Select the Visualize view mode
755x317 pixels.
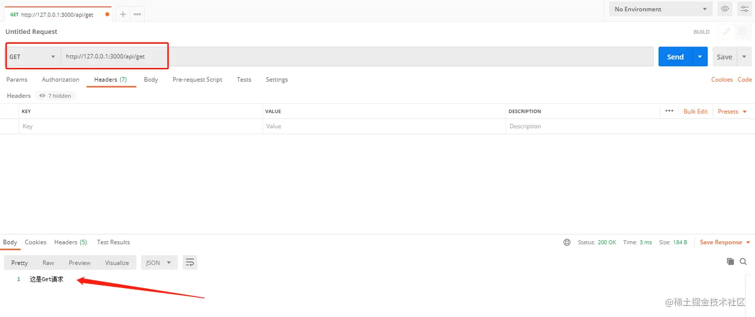point(117,263)
